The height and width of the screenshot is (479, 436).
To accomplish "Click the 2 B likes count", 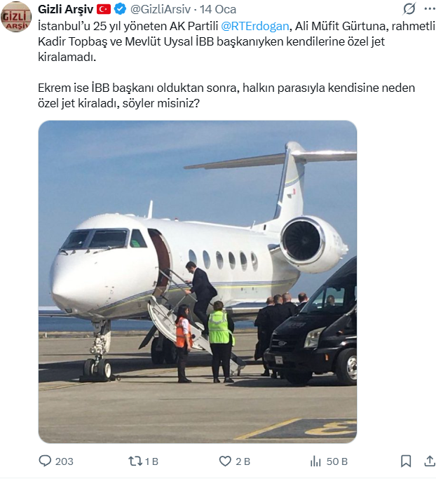I will (x=243, y=461).
